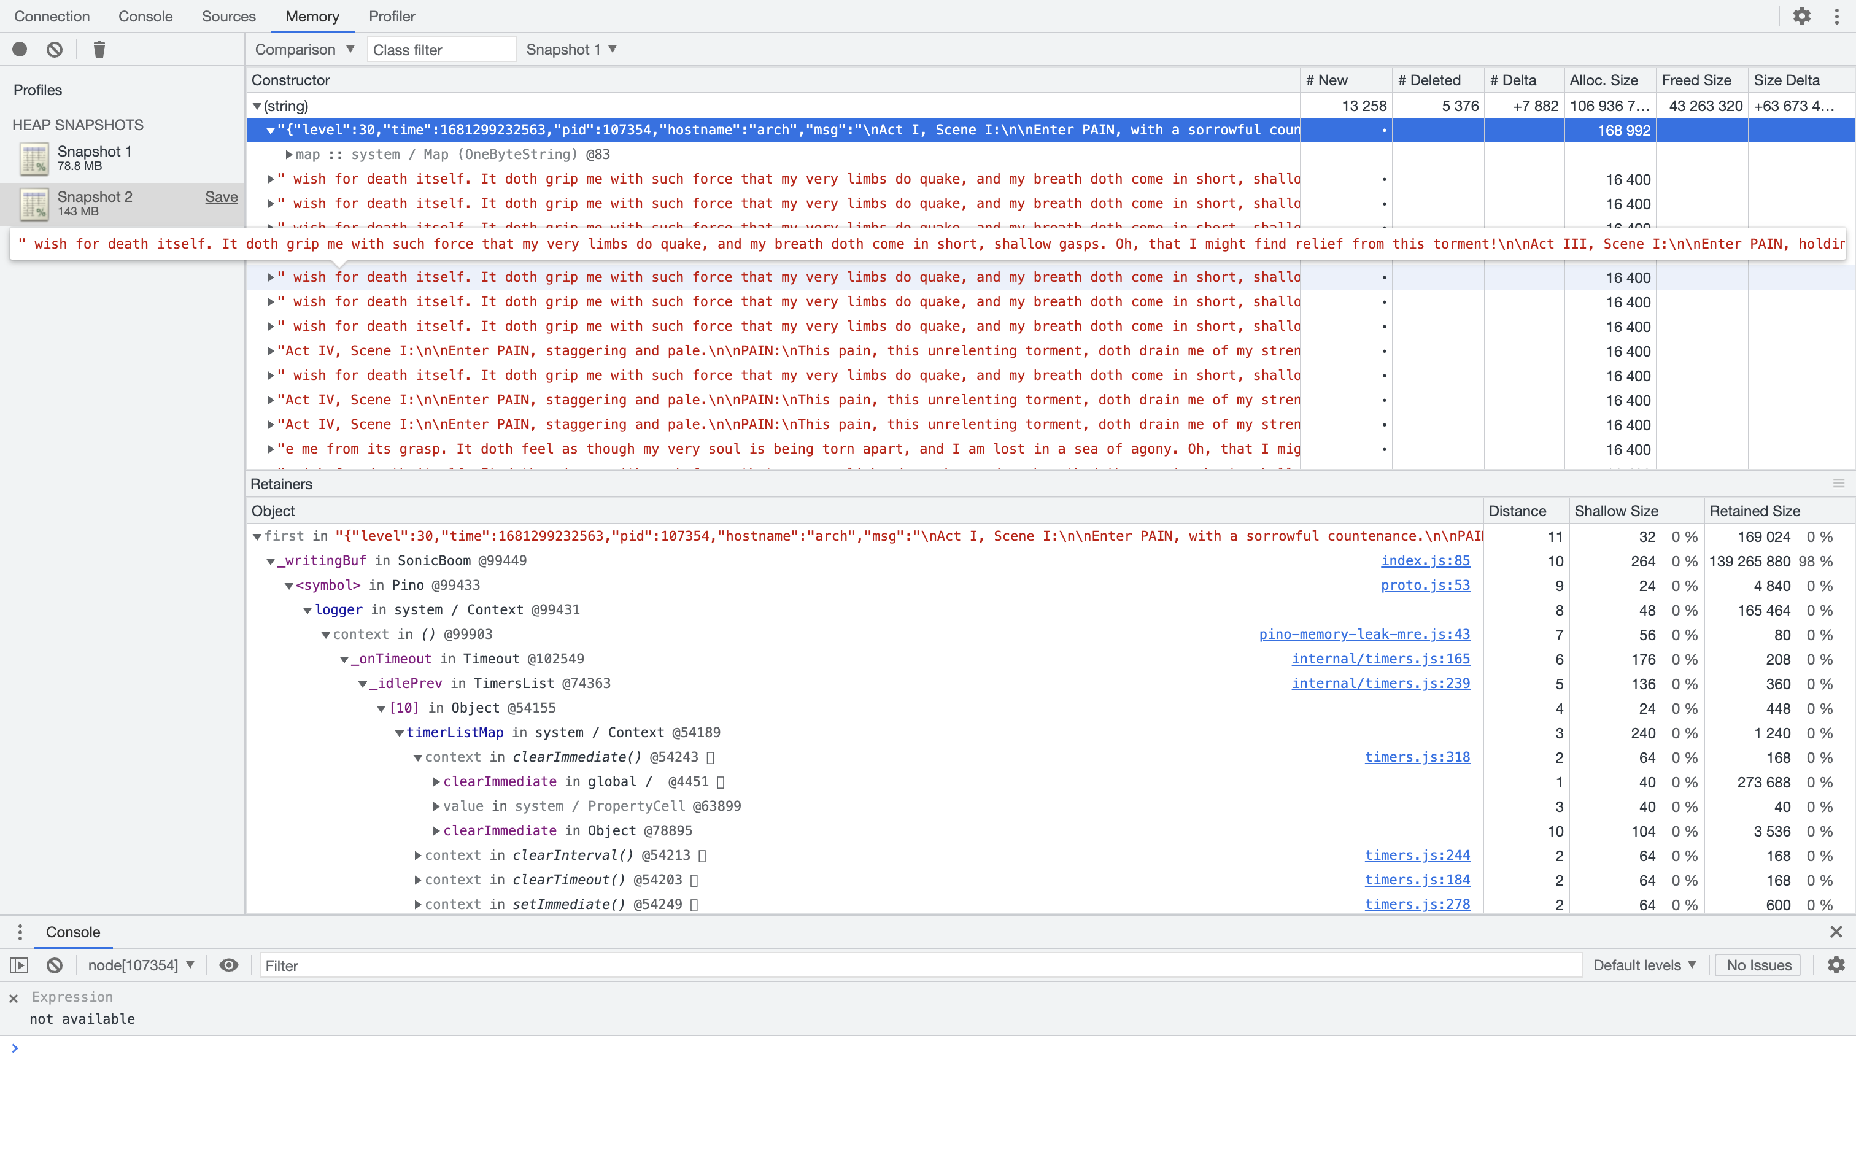Save Snapshot 2 to disk

[220, 196]
